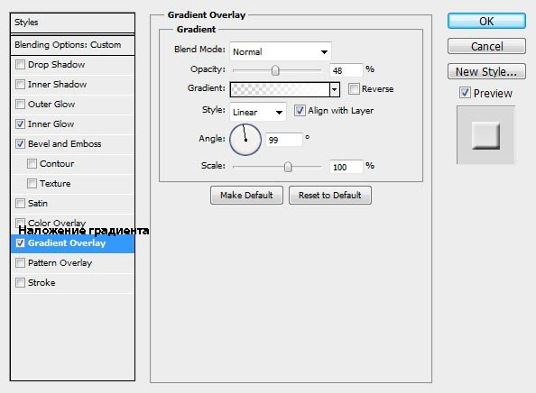Screen dimensions: 536x393
Task: Enable the Texture checkbox
Action: pos(32,183)
